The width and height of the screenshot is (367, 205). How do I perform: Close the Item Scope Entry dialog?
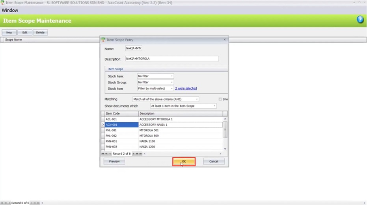[x=224, y=39]
